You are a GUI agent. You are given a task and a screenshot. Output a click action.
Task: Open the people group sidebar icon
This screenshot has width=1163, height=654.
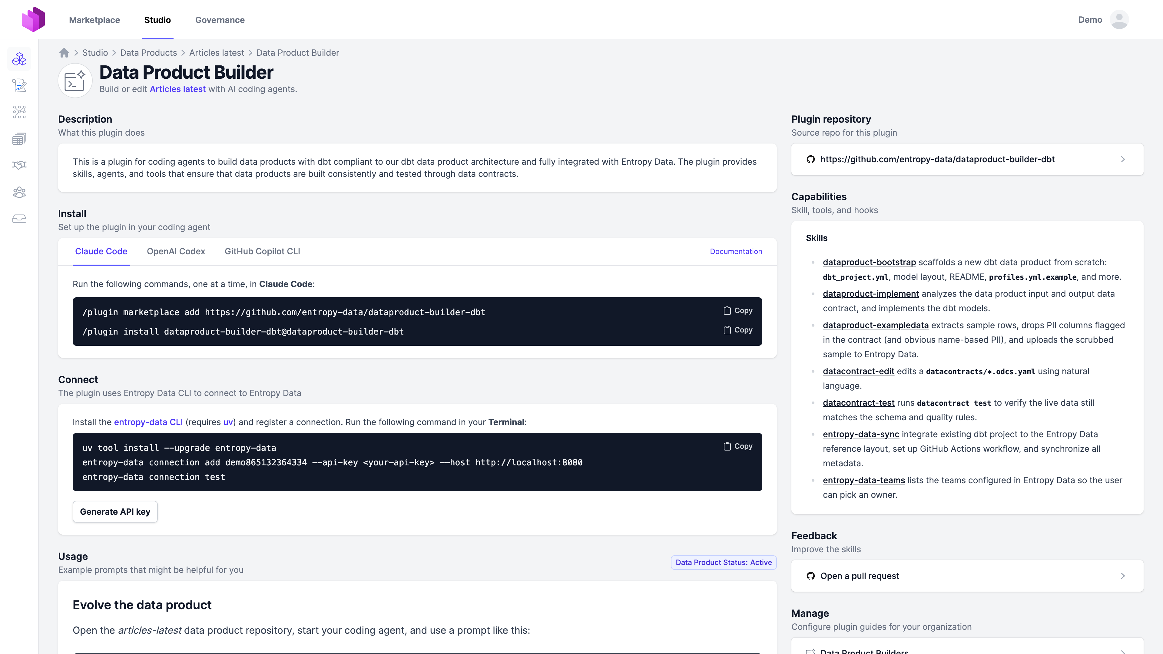(x=19, y=192)
